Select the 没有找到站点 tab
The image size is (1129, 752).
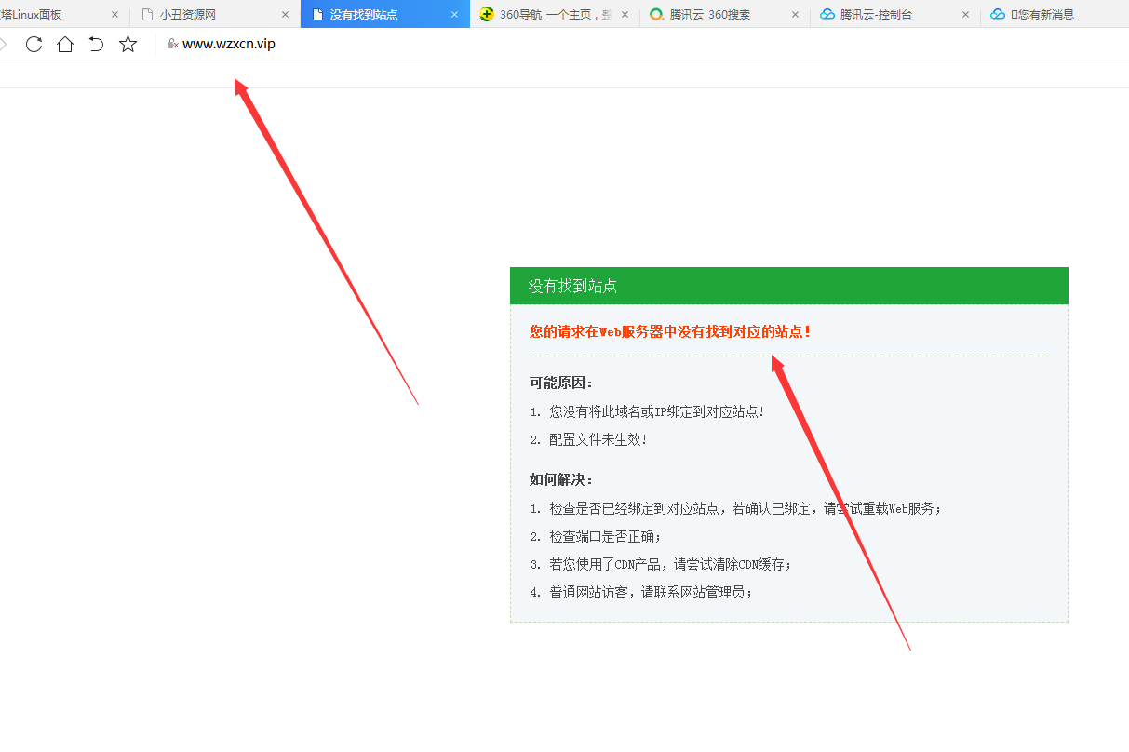385,14
